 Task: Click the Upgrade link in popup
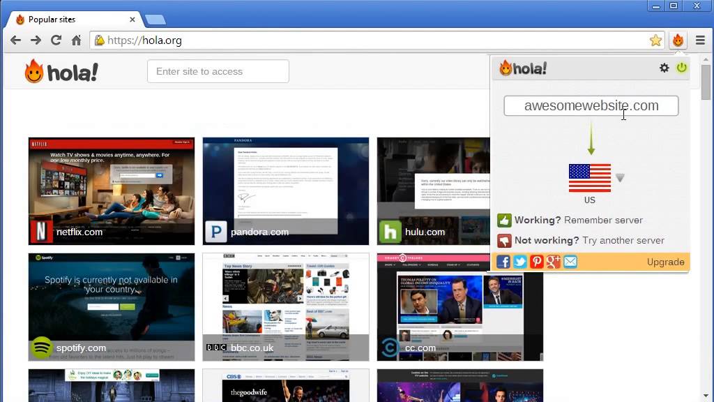pos(665,262)
